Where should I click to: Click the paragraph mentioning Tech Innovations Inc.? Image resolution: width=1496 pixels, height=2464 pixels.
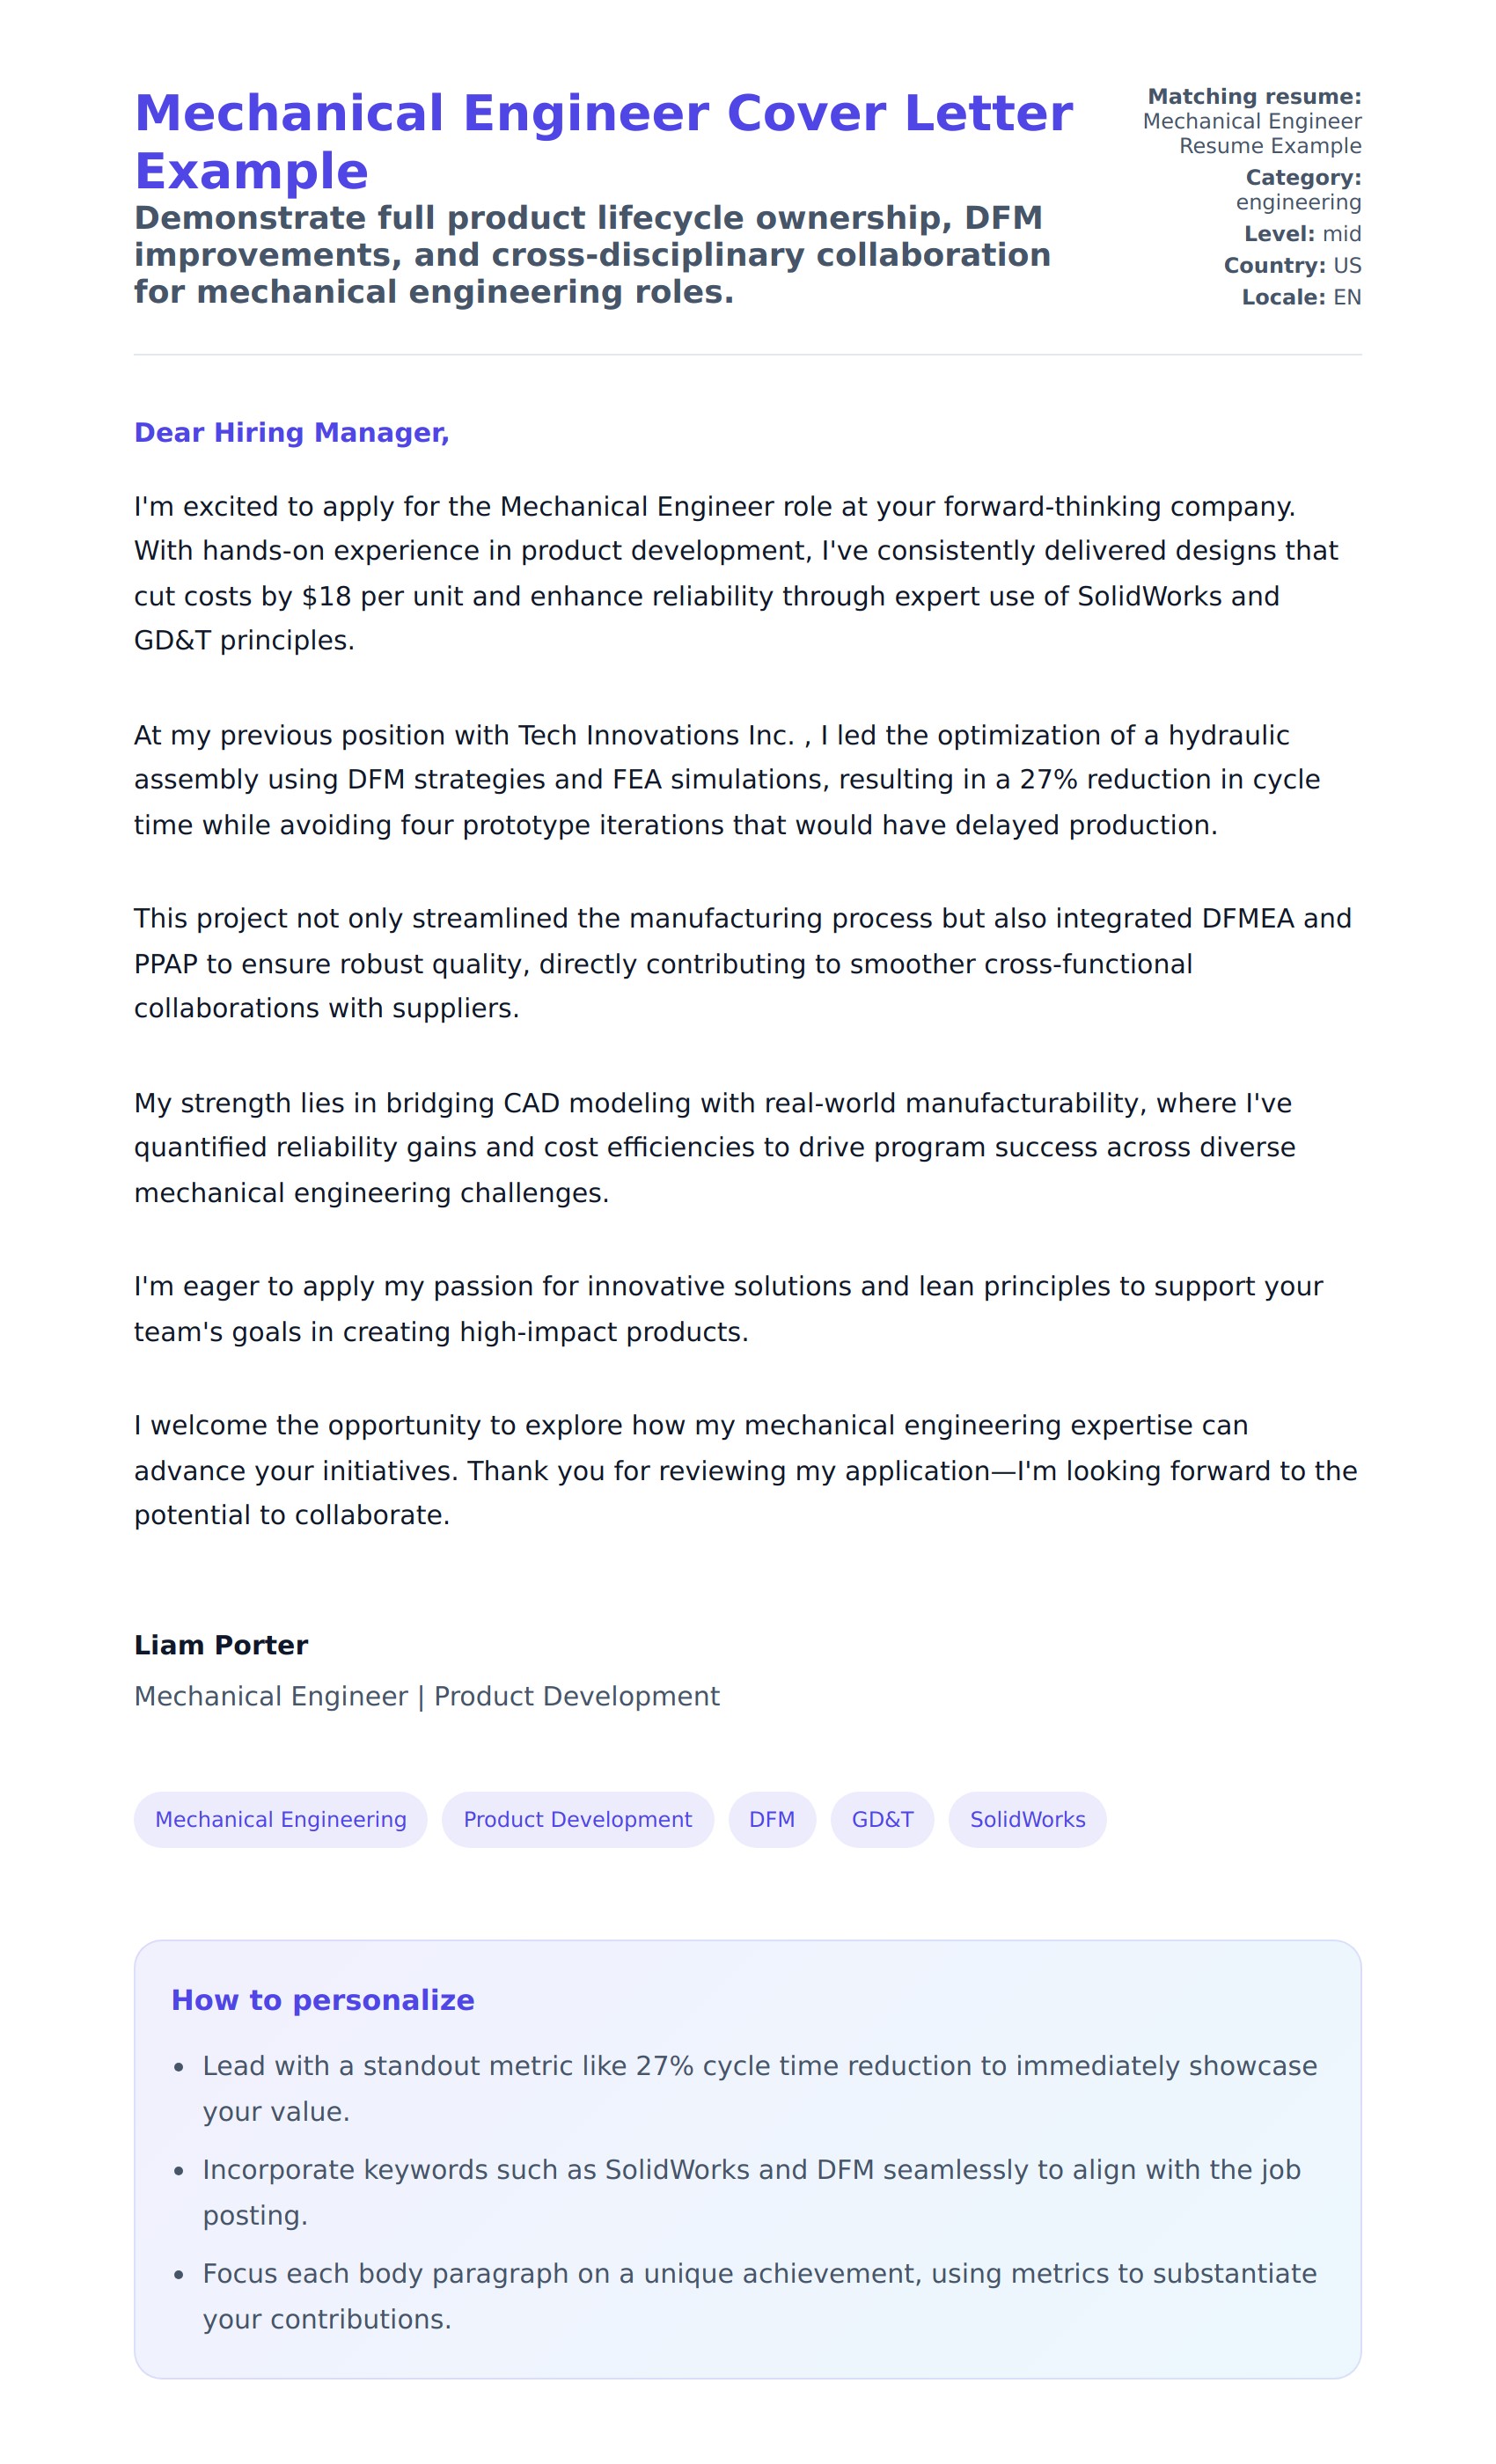coord(726,779)
